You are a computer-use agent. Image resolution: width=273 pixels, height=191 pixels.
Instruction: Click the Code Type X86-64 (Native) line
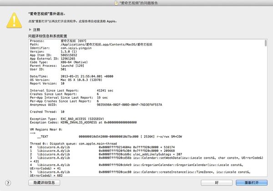point(59,62)
